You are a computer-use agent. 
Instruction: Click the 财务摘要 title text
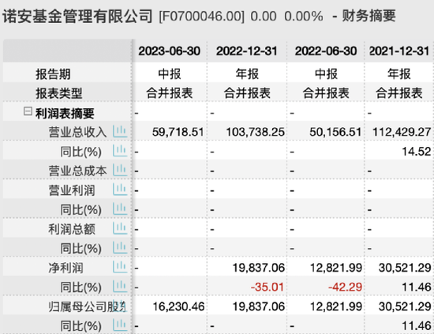point(369,16)
